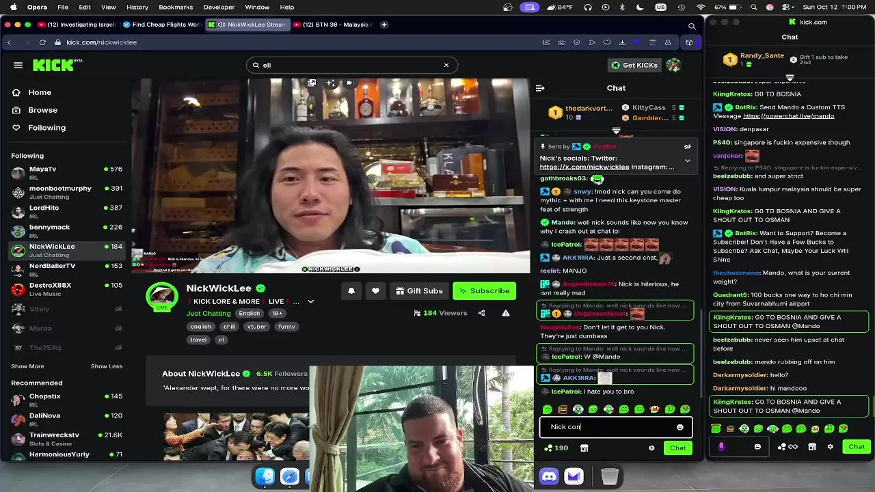Click the share stream icon
The image size is (875, 492).
(481, 313)
